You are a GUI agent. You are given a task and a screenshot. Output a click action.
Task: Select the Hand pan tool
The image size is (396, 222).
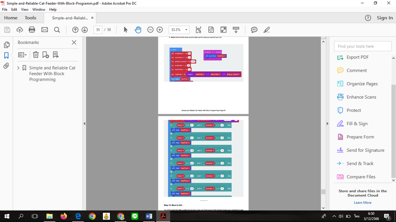click(x=138, y=30)
